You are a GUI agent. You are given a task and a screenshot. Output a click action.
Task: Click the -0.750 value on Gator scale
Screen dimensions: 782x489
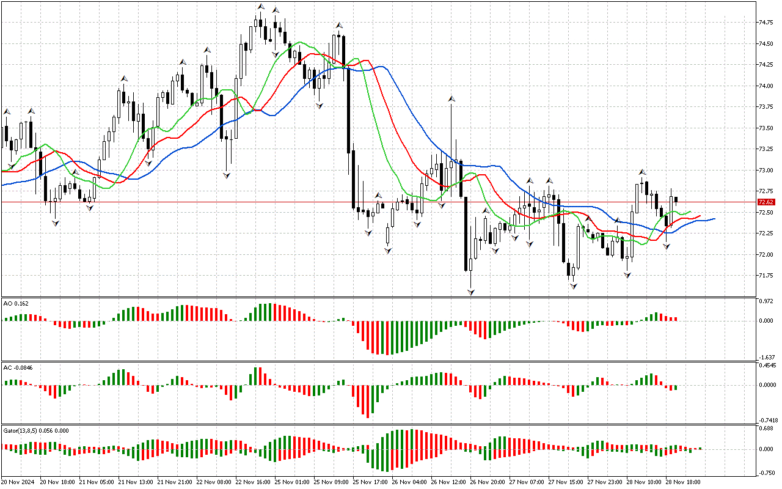(x=767, y=472)
